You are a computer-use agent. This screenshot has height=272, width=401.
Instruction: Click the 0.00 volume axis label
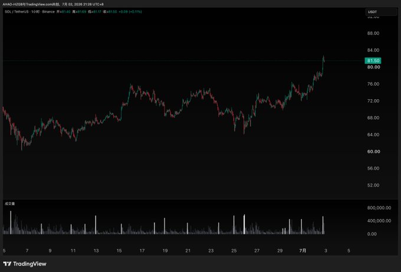372,234
